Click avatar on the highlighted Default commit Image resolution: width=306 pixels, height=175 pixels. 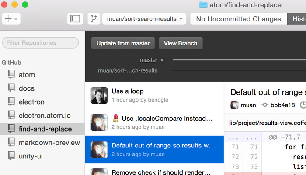click(99, 150)
